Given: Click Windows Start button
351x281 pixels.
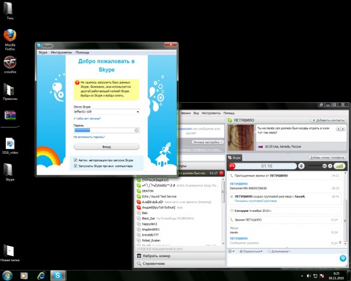Looking at the screenshot, I should (7, 275).
